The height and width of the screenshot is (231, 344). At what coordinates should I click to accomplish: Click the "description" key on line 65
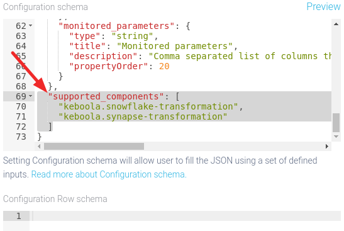pos(103,56)
